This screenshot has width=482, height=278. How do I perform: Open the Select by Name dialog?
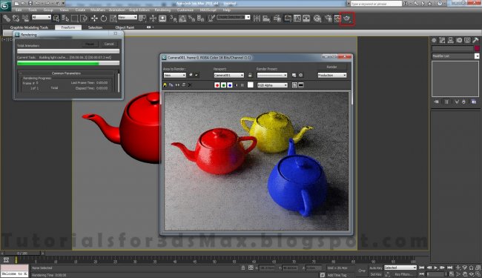point(65,19)
